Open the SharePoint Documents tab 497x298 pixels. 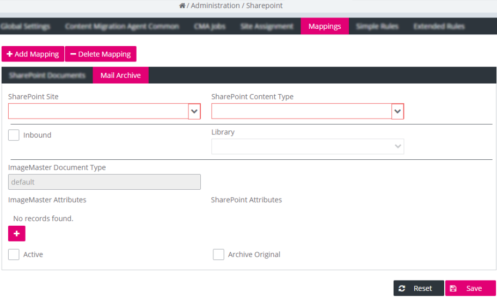[47, 75]
